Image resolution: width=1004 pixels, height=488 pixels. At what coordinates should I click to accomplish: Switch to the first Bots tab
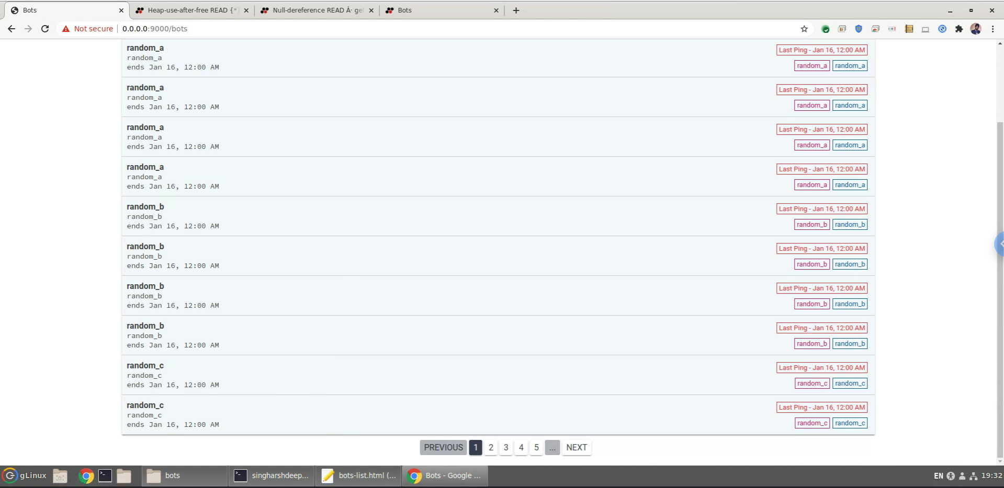[x=67, y=10]
